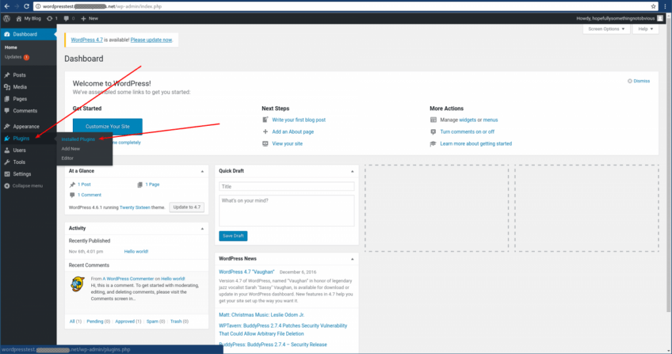
Task: Collapse At a Glance widget
Action: tap(202, 171)
